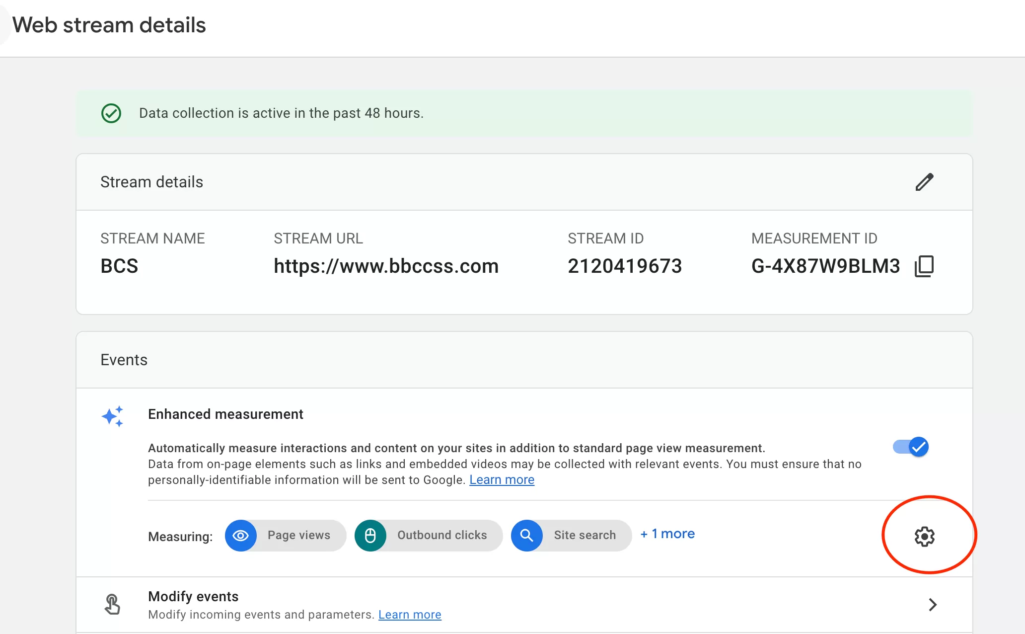Click the Web stream details heading
This screenshot has height=634, width=1025.
[x=109, y=25]
